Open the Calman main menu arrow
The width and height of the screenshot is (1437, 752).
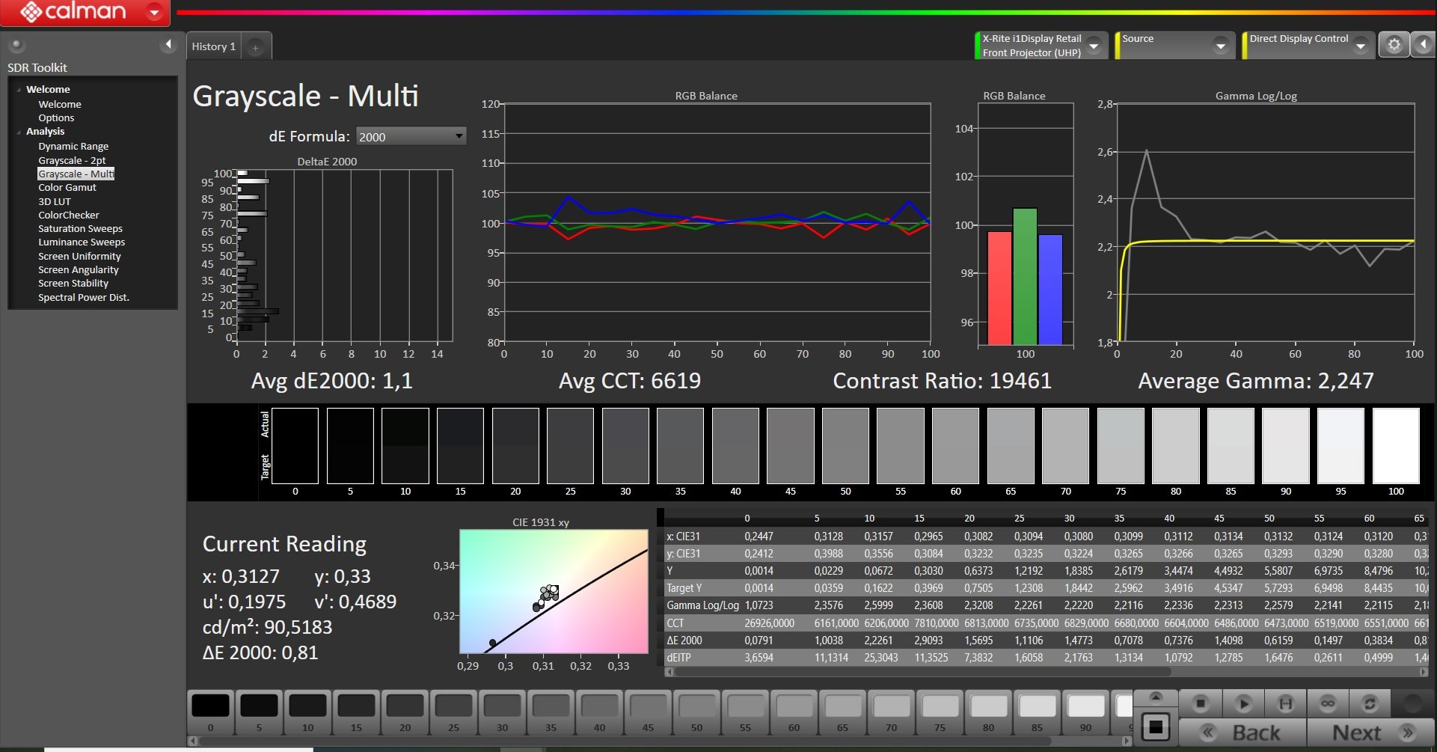[x=154, y=12]
